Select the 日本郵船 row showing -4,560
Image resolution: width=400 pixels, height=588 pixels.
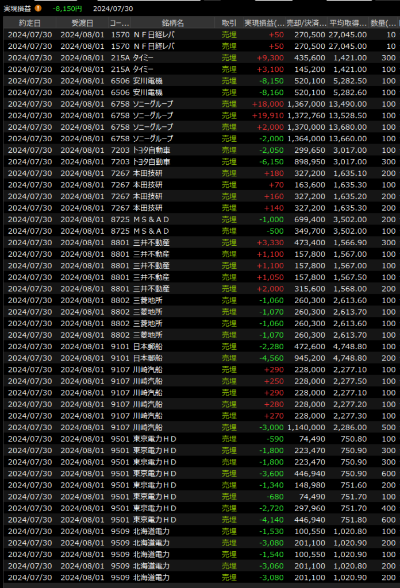(200, 358)
